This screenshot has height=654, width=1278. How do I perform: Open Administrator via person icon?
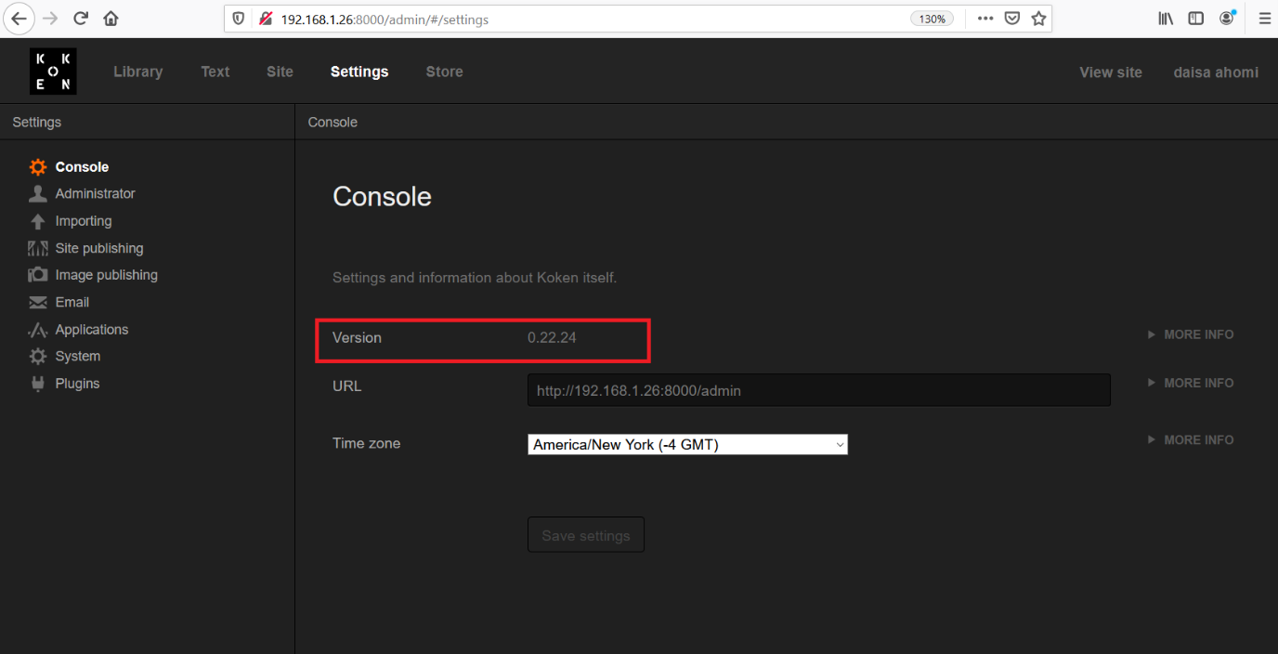click(37, 194)
